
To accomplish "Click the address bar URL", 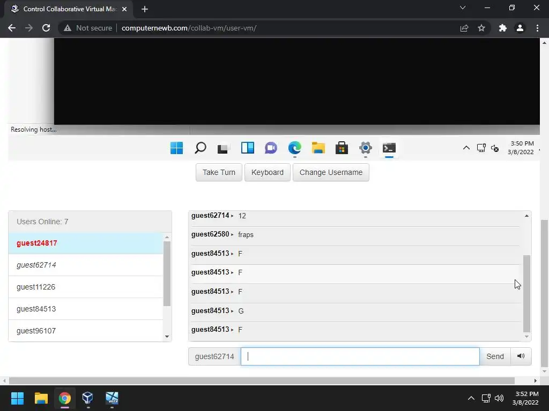I will click(x=189, y=28).
